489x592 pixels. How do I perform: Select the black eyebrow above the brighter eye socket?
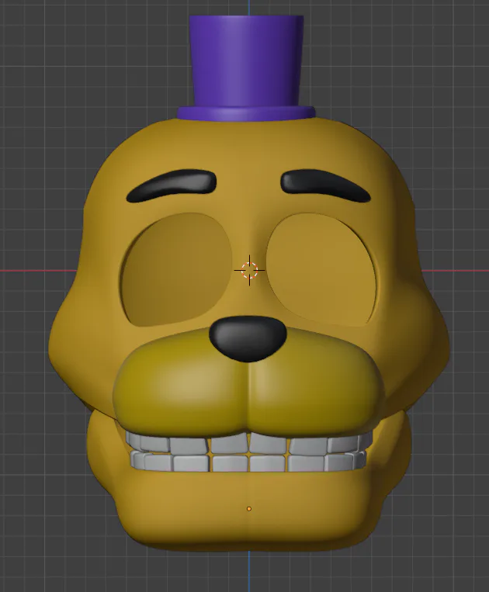coord(325,185)
